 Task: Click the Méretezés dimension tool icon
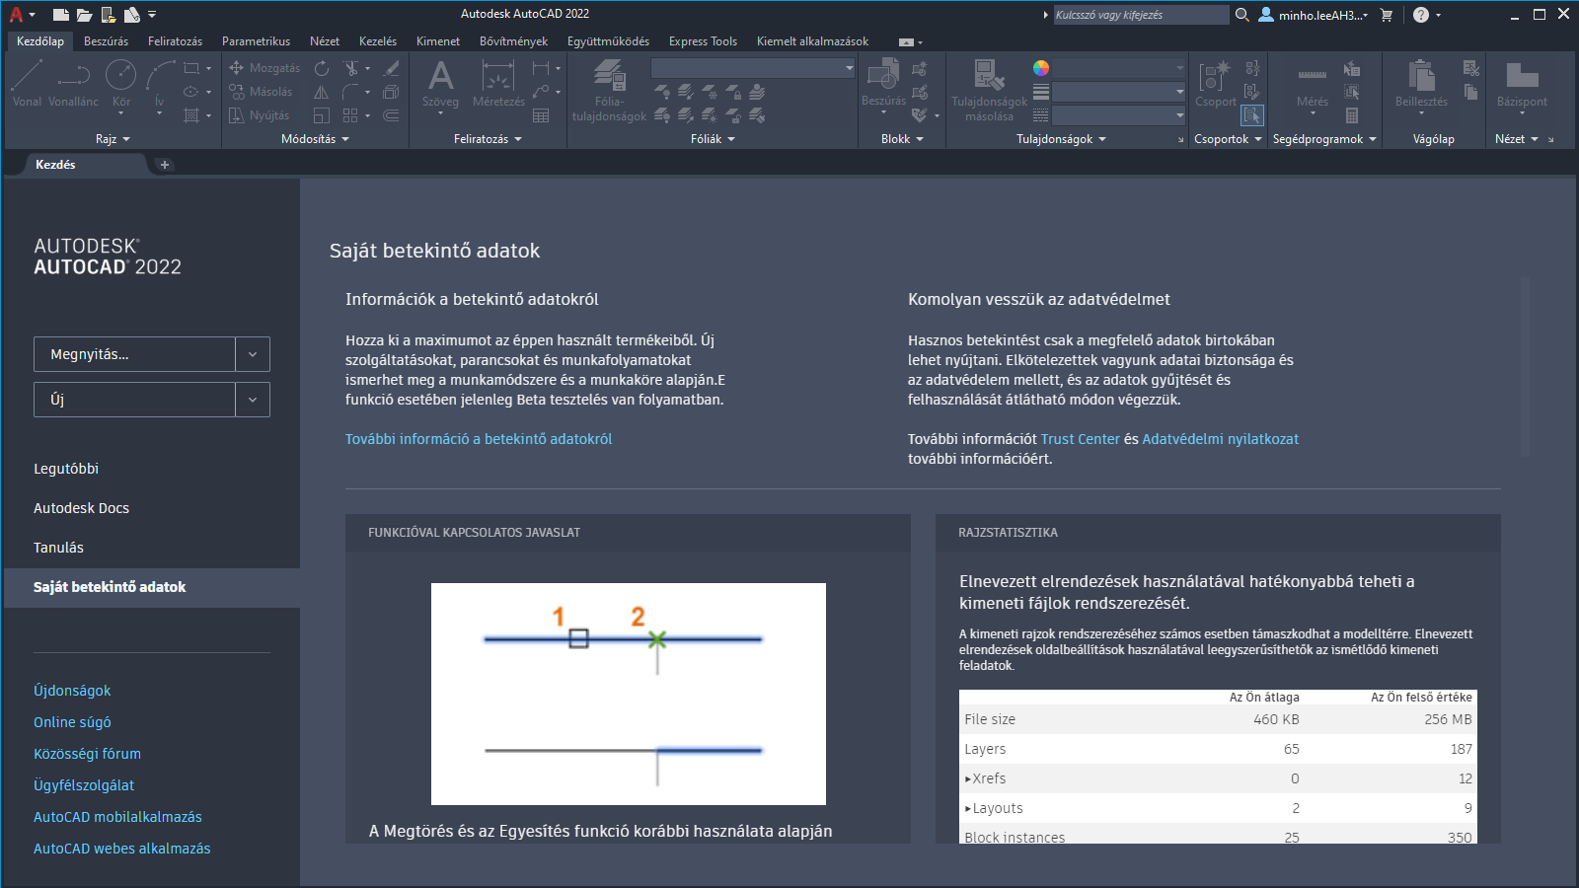(498, 75)
